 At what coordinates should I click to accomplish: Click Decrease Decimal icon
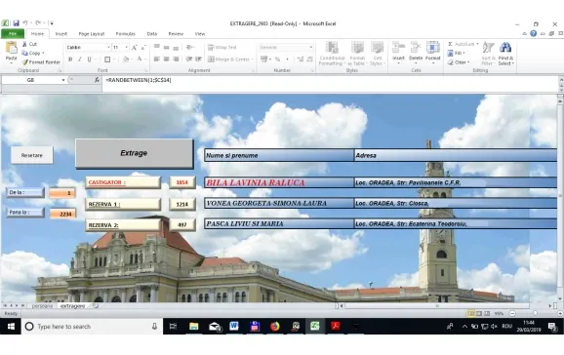click(309, 59)
